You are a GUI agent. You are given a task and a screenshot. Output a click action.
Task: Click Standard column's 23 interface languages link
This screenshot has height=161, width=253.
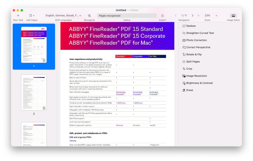[120, 93]
